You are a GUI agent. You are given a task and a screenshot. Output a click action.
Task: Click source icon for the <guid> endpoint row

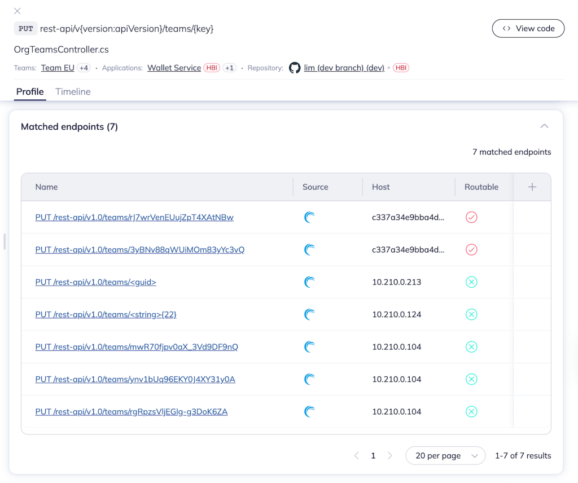(309, 282)
